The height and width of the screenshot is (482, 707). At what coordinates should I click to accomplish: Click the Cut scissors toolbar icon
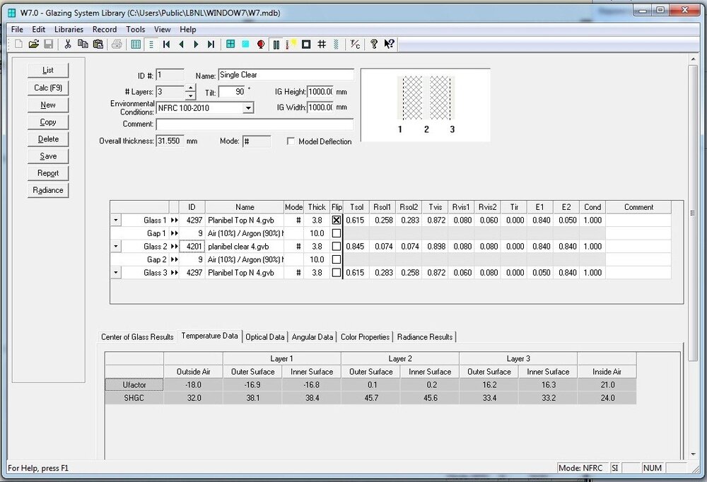pos(68,44)
